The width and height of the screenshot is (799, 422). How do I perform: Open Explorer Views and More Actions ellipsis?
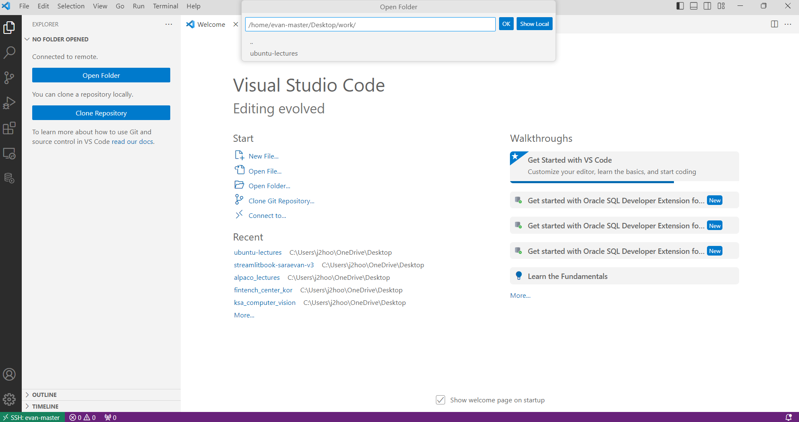[x=169, y=24]
